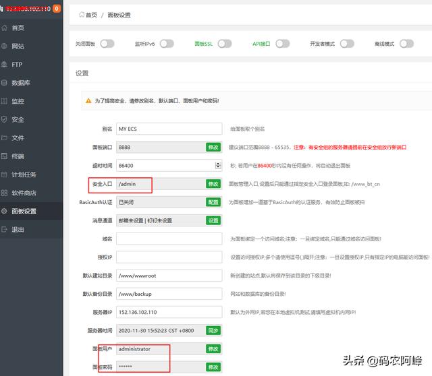The height and width of the screenshot is (376, 432).
Task: Enable the 面板SSL switch
Action: point(225,44)
